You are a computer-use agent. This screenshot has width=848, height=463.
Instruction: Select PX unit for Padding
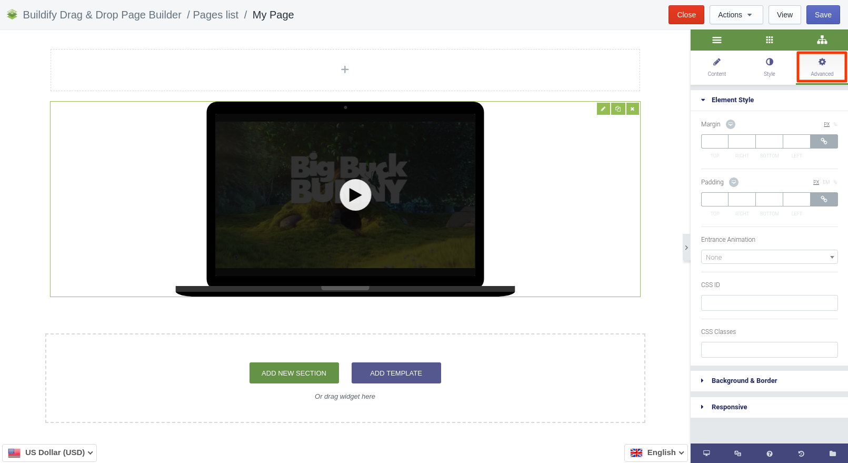(x=816, y=182)
